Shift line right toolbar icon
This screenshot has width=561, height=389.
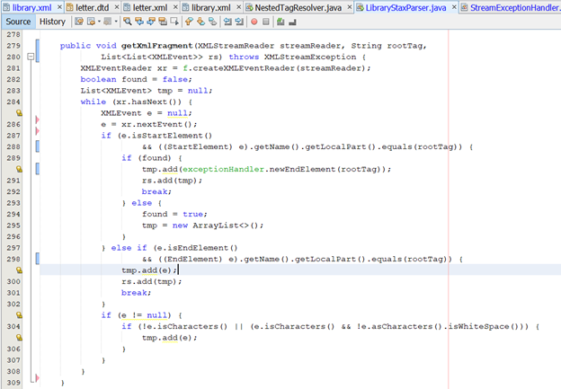coord(239,22)
